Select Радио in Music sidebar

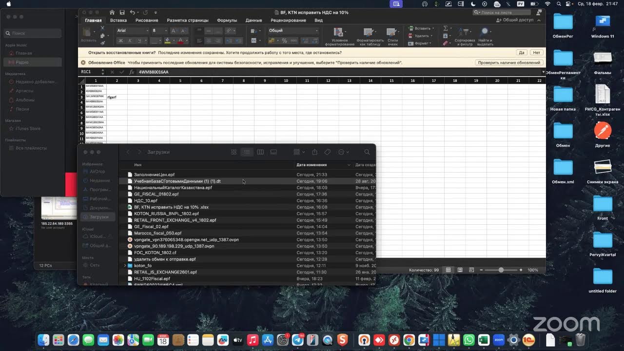coord(32,62)
